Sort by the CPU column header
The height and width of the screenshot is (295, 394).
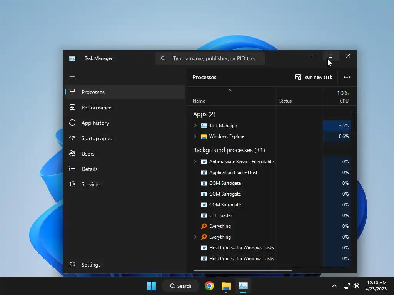coord(337,96)
